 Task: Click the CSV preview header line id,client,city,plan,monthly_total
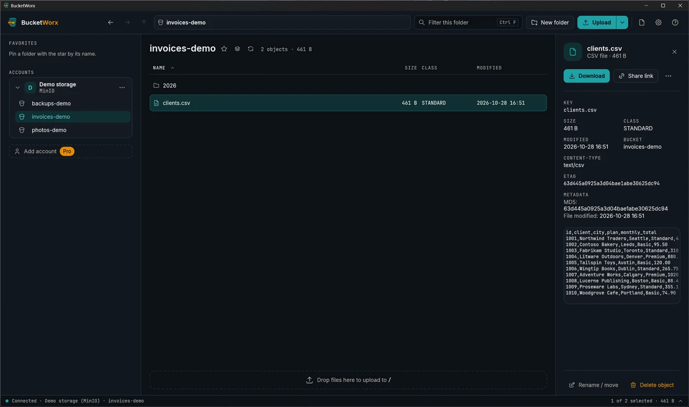[611, 232]
